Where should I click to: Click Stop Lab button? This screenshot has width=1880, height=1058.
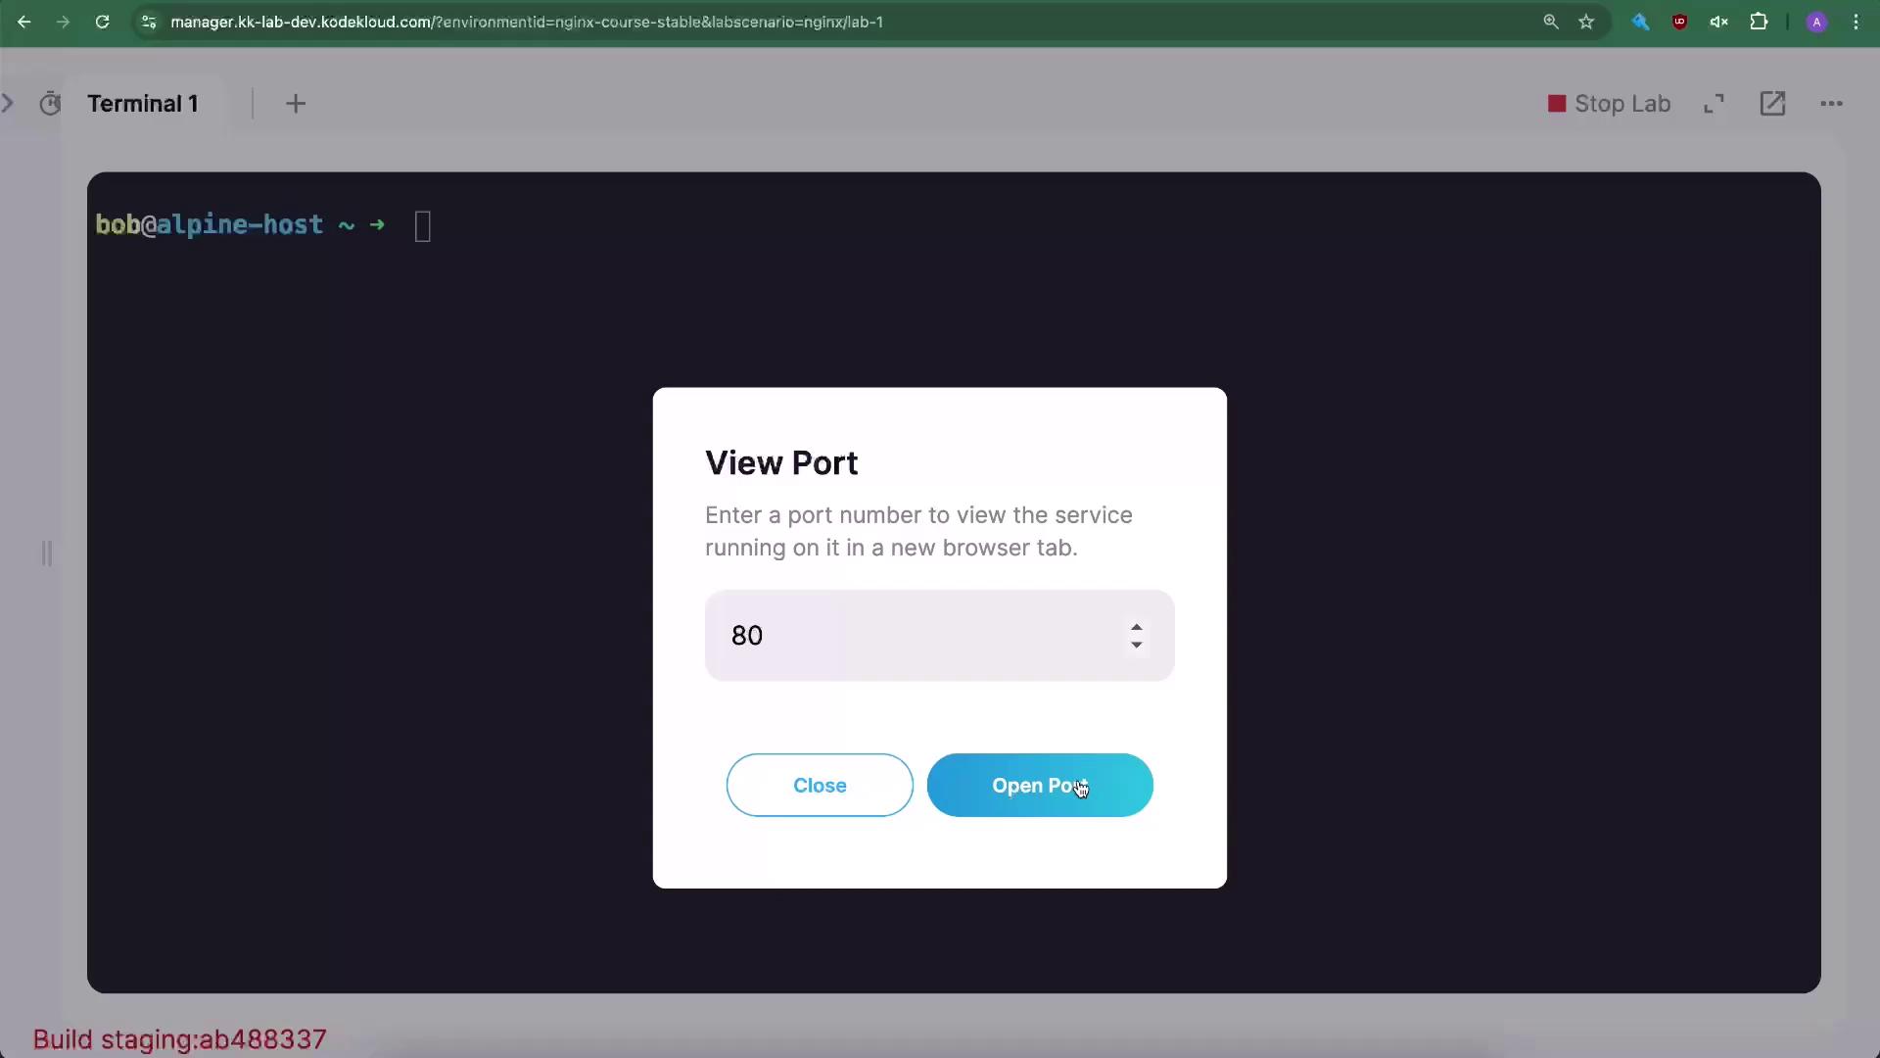(x=1609, y=104)
